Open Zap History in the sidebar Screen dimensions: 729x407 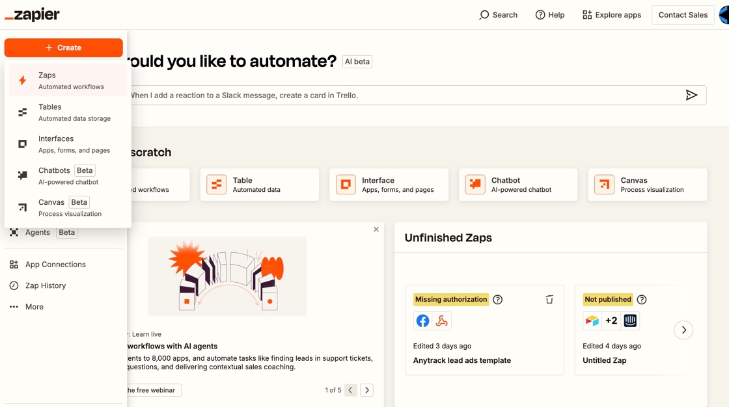click(46, 285)
